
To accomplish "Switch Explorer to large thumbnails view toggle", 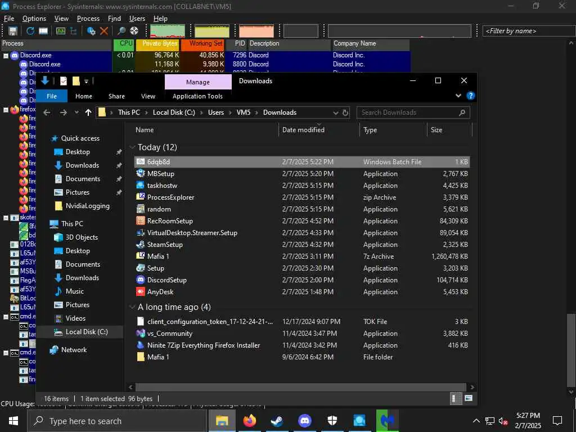I will [x=468, y=399].
